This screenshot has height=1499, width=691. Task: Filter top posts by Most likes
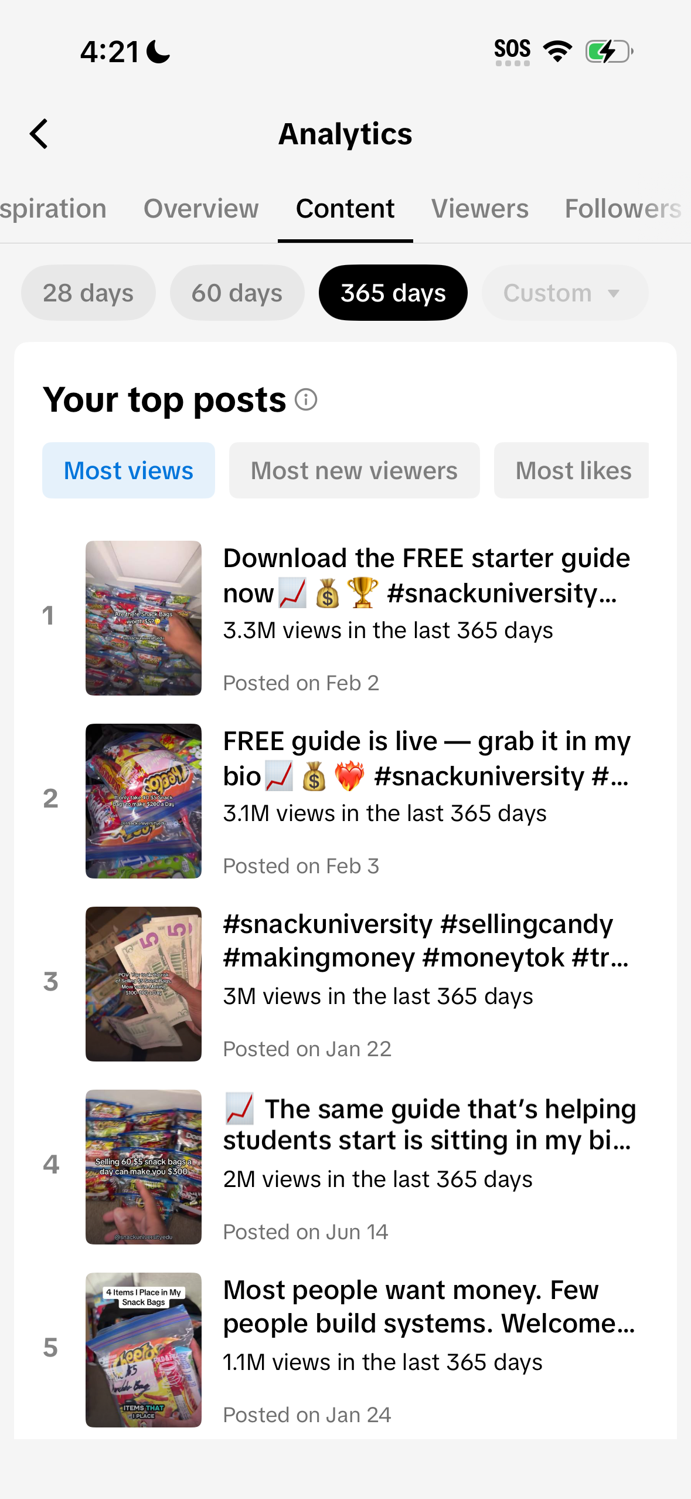[x=571, y=470]
